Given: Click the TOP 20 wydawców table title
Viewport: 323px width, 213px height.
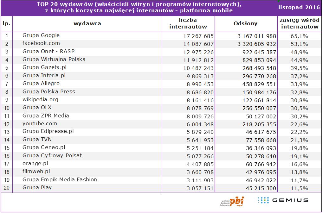Looking at the screenshot, I should (139, 8).
